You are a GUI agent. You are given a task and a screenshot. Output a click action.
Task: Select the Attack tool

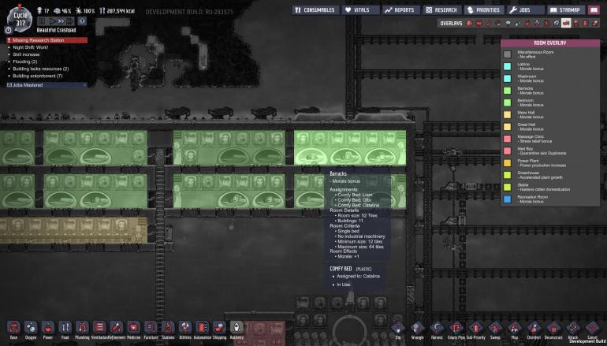pyautogui.click(x=573, y=329)
